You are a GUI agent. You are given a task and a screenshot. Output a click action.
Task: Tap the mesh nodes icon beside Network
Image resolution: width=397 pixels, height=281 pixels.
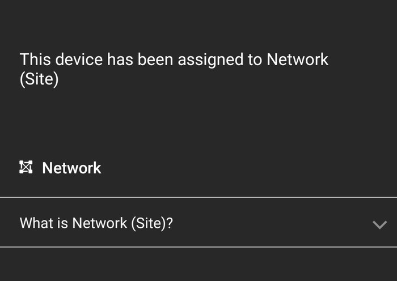[26, 167]
